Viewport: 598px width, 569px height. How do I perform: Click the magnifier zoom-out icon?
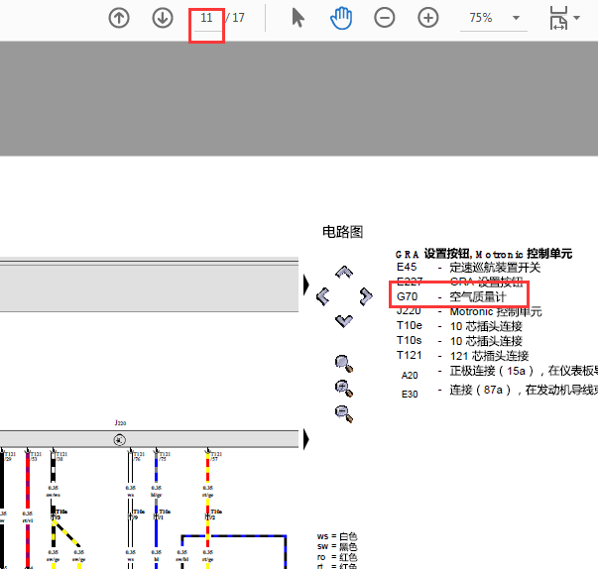[344, 413]
